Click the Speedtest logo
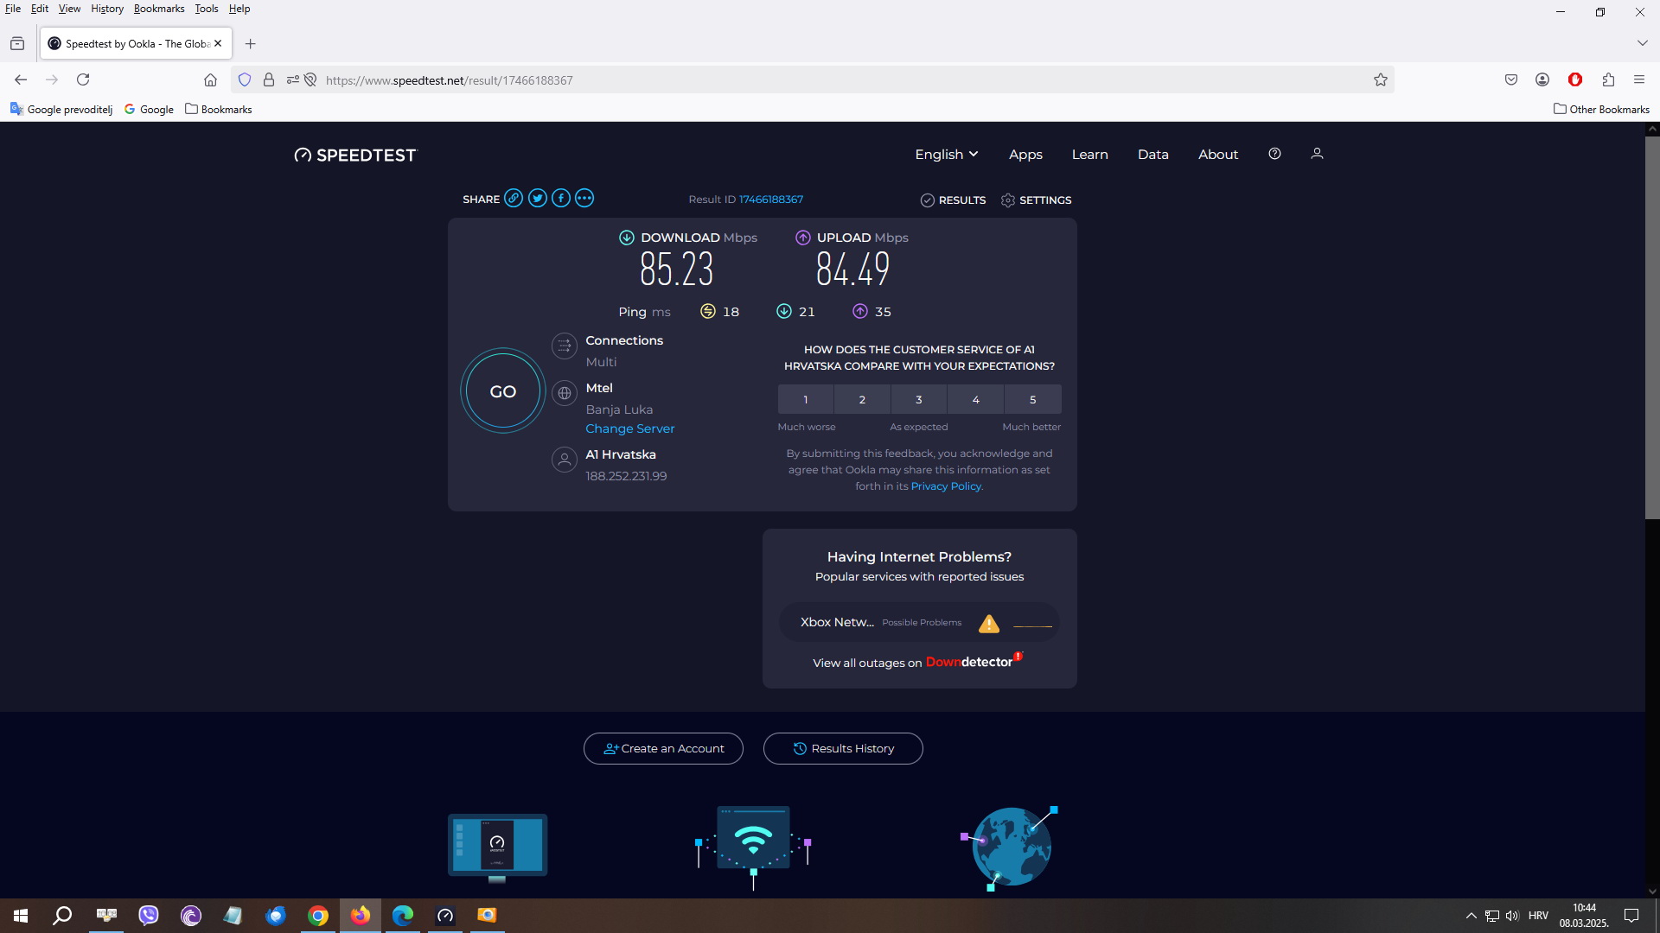The width and height of the screenshot is (1660, 933). 355,155
